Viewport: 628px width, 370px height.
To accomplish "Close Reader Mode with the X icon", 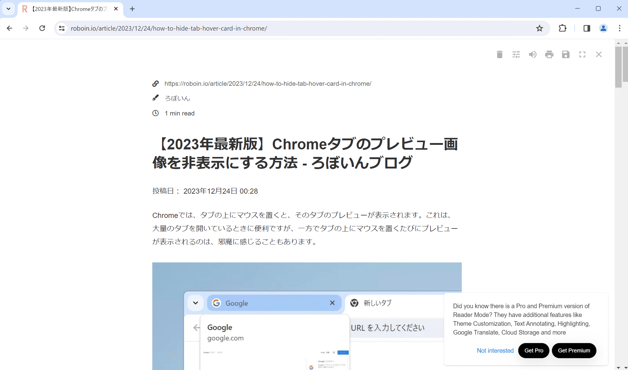I will tap(599, 54).
